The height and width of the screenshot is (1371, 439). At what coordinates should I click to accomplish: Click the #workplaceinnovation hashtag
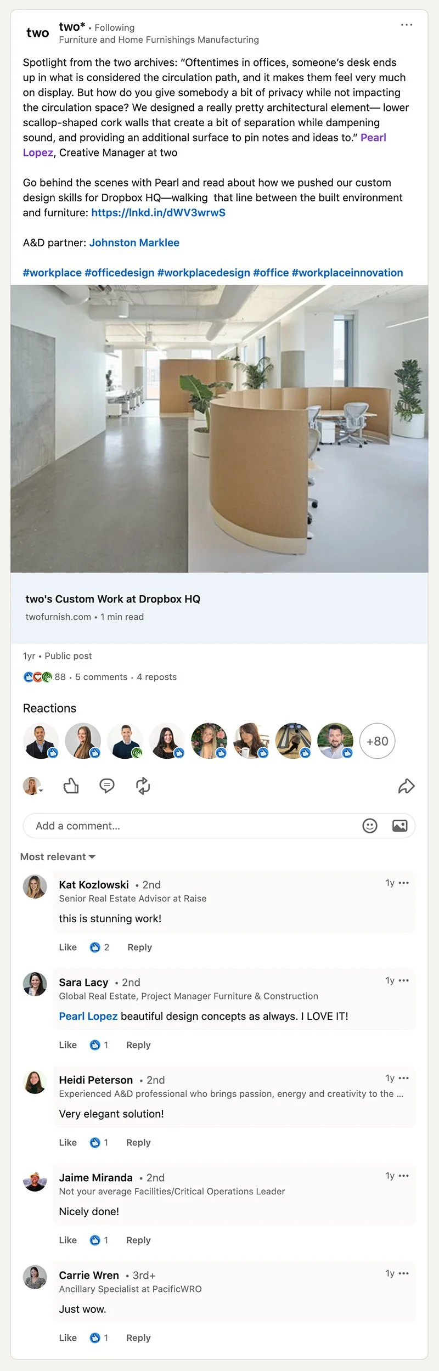(x=347, y=273)
